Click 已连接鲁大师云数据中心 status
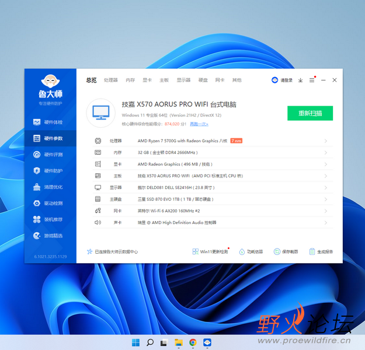The image size is (365, 350). 112,251
